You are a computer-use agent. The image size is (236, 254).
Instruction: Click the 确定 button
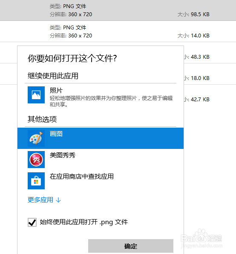tap(131, 246)
